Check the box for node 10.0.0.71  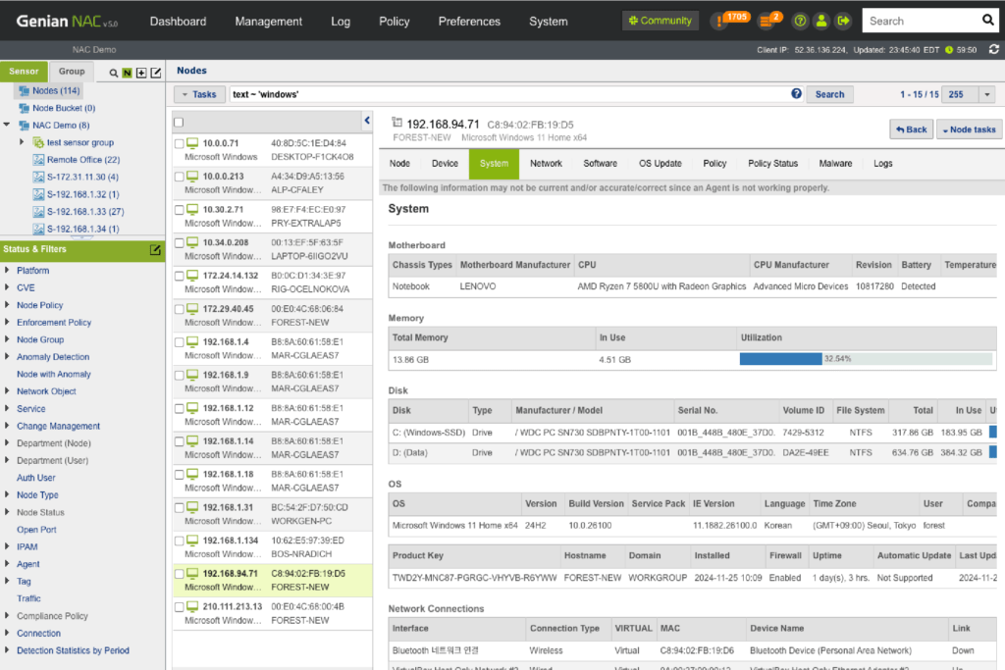click(x=179, y=143)
